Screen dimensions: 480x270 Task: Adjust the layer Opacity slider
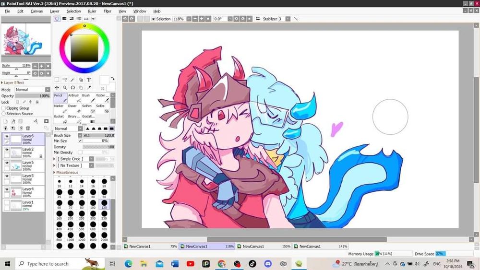33,96
